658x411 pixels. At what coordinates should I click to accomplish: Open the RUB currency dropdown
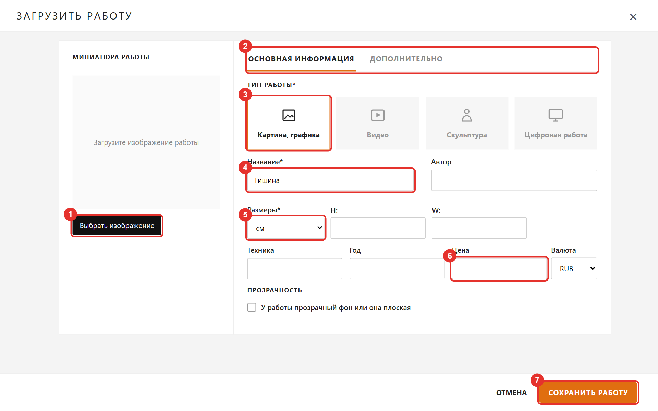point(574,269)
